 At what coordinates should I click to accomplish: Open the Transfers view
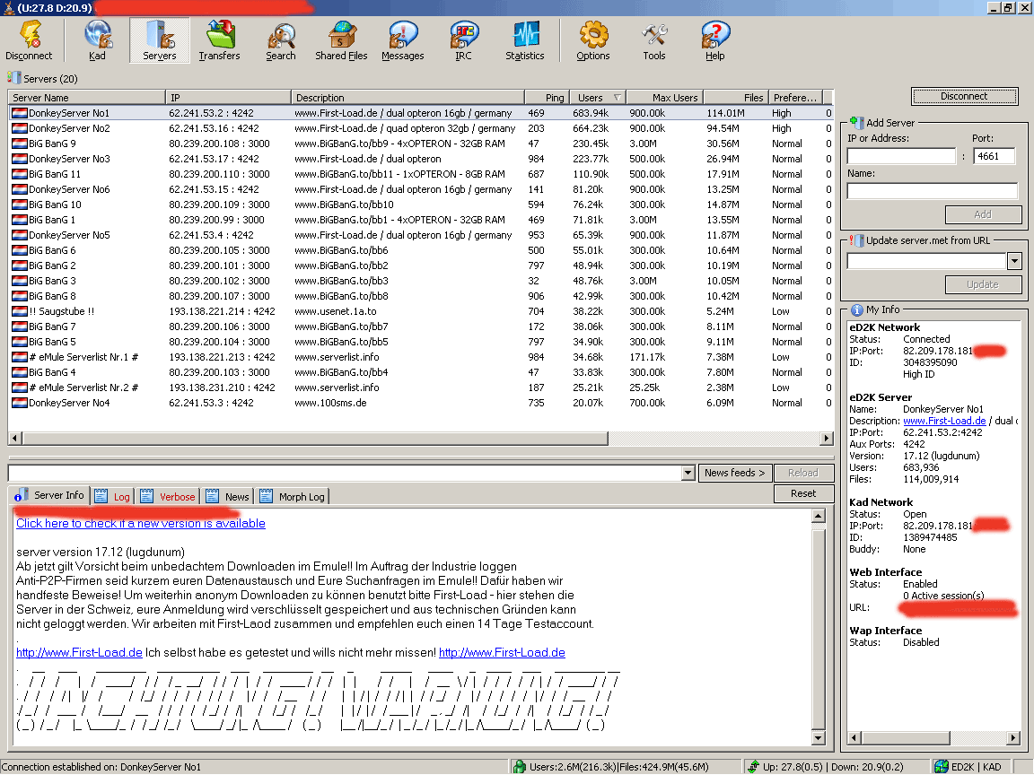(x=219, y=41)
